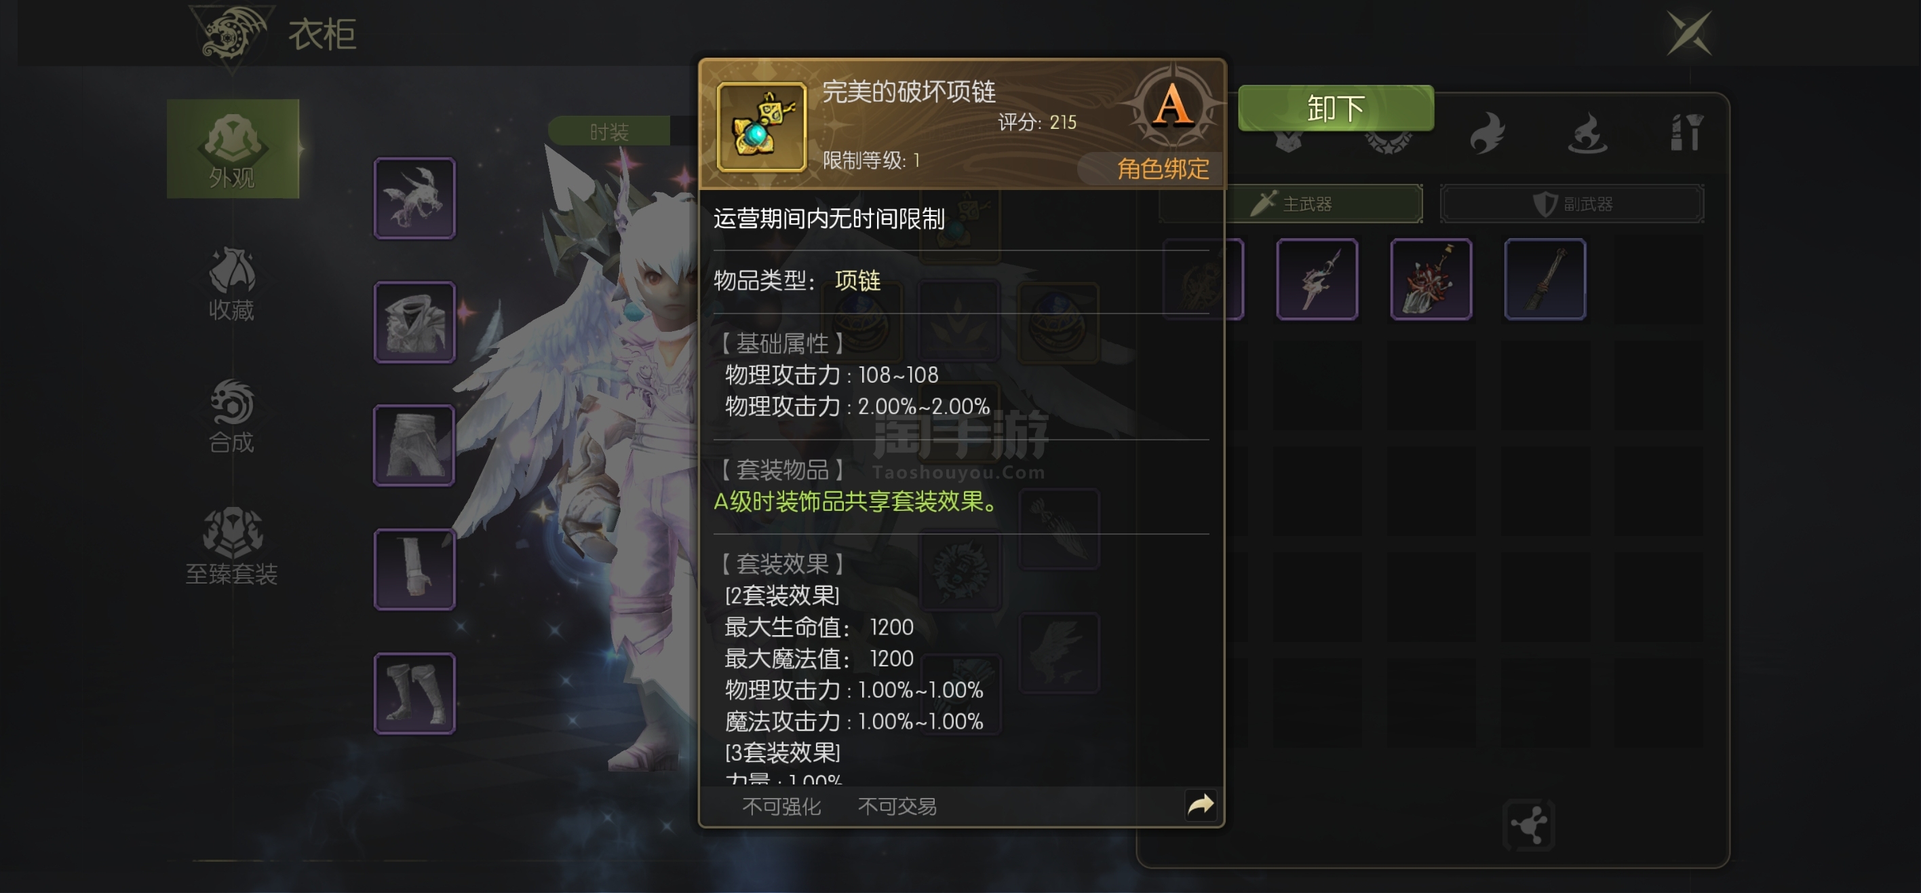The height and width of the screenshot is (893, 1921).
Task: Select the red spiked weapon thumbnail
Action: click(x=1431, y=279)
